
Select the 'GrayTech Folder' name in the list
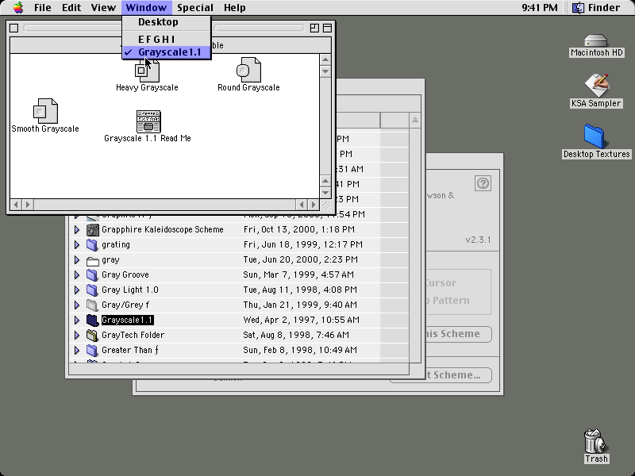133,335
